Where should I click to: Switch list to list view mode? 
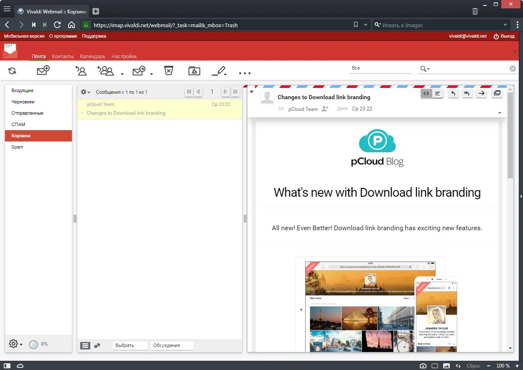[x=85, y=346]
